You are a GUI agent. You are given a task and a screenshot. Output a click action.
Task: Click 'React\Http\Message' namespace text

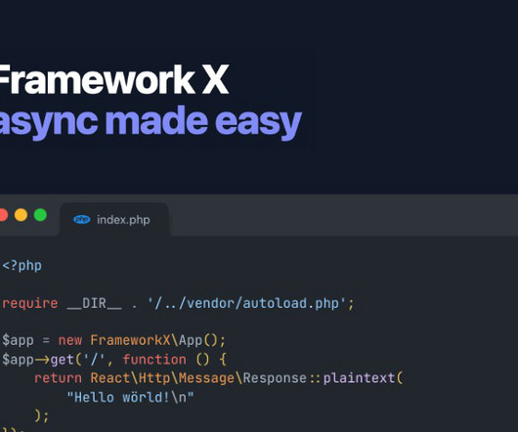pos(162,378)
